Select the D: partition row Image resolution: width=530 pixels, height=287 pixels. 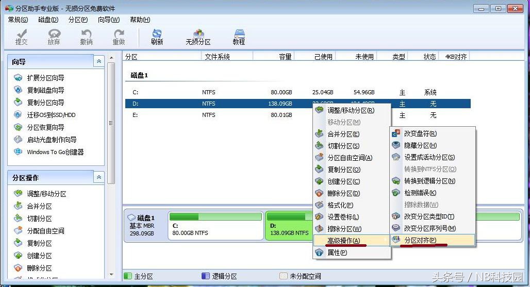pyautogui.click(x=298, y=104)
